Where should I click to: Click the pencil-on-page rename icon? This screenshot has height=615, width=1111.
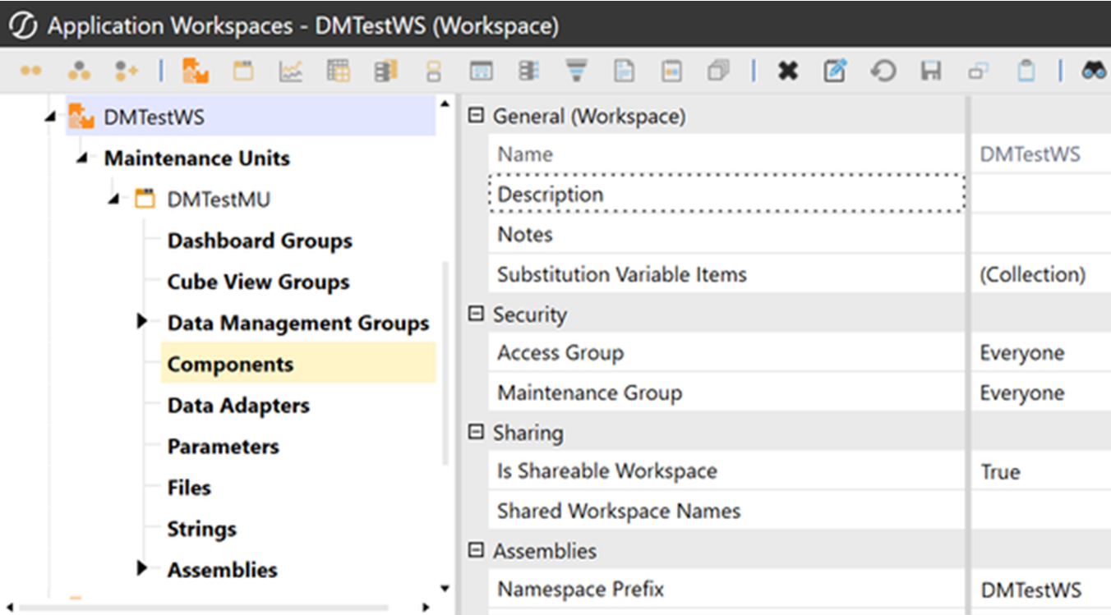(x=835, y=72)
